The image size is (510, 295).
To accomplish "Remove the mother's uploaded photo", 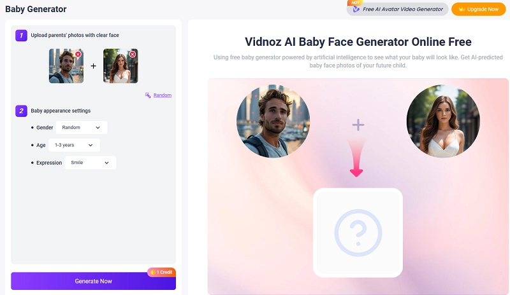I will click(133, 55).
